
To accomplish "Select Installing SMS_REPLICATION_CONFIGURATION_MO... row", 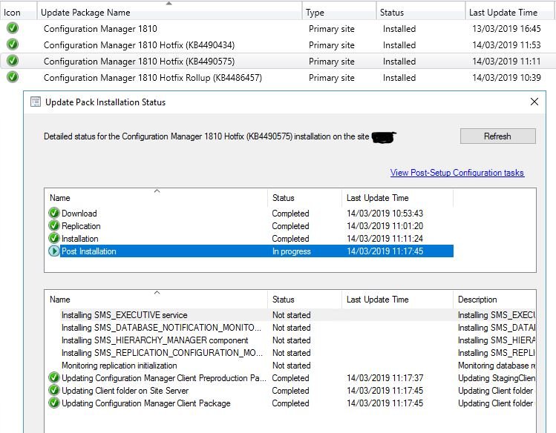I will (x=291, y=353).
